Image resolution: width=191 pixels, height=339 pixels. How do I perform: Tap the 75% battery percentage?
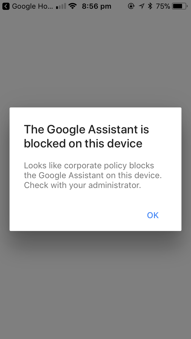(x=163, y=6)
